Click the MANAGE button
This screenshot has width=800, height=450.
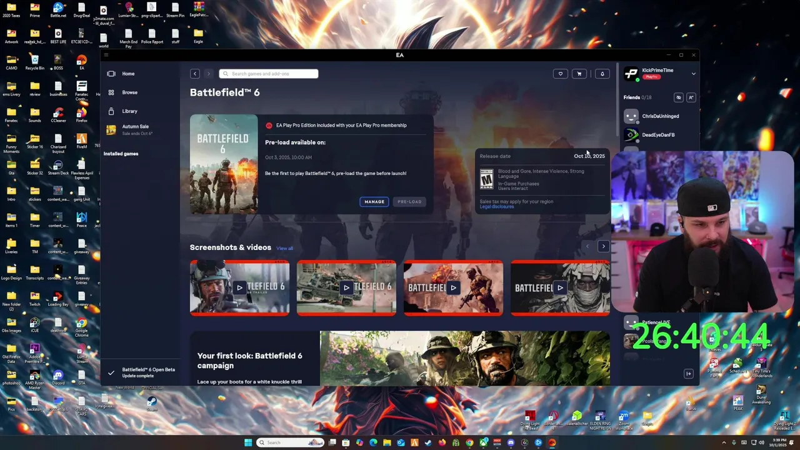(374, 202)
